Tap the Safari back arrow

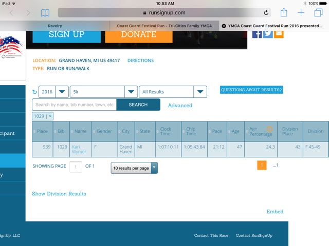[12, 13]
